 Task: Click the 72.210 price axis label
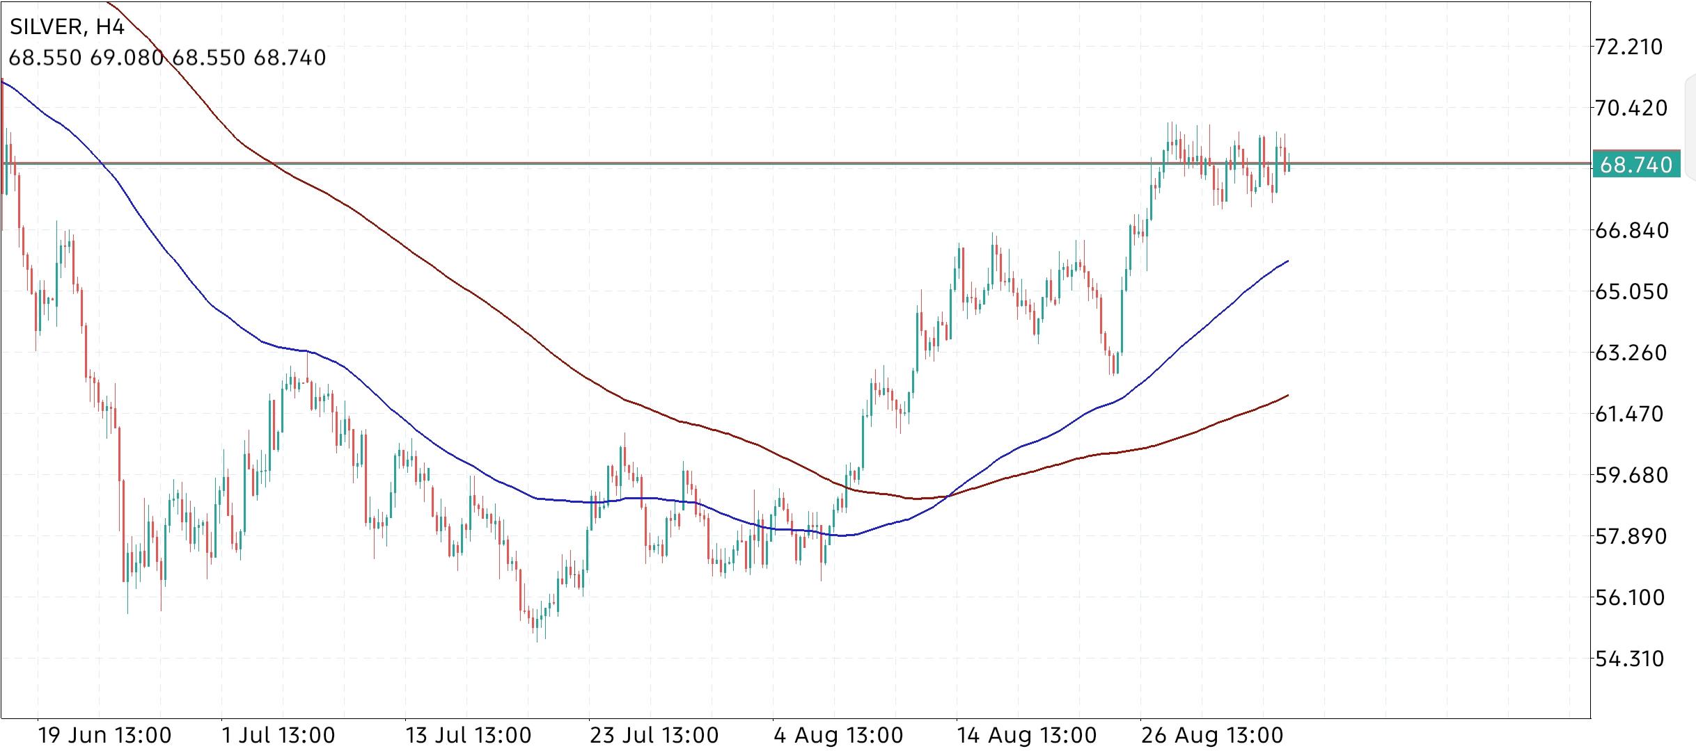(1628, 47)
